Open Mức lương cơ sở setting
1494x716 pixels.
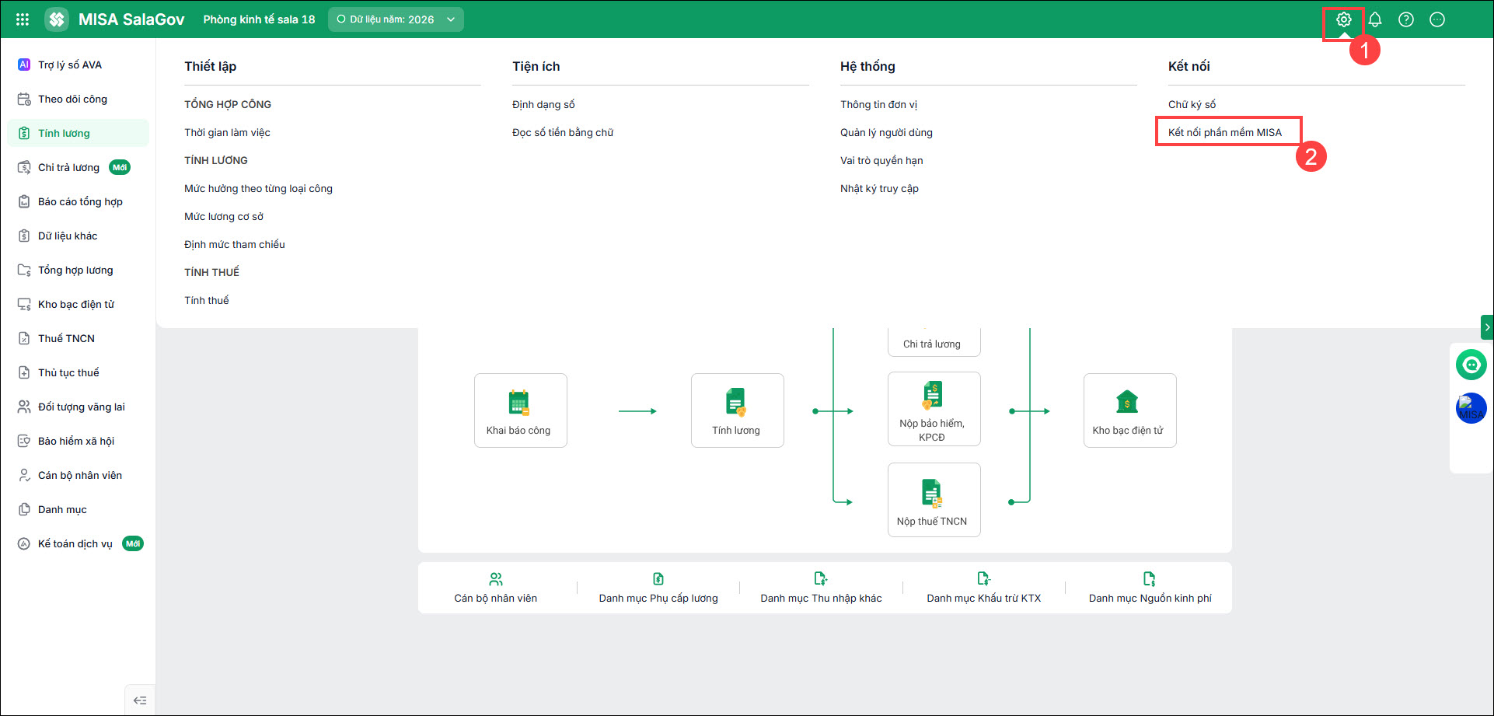point(224,216)
